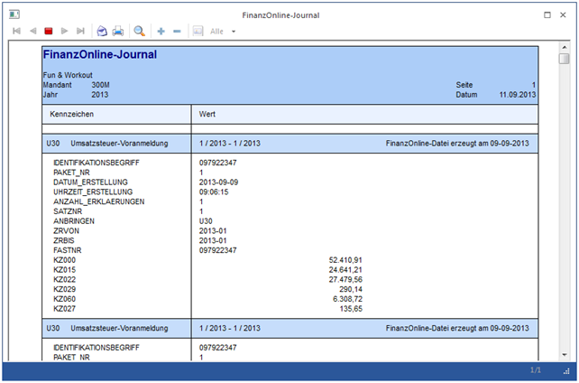Click the Alle label in toolbar
The image size is (579, 383).
[216, 32]
